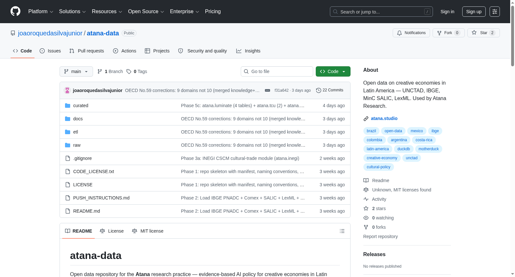This screenshot has width=515, height=277.
Task: Click the creative-economy topic tag
Action: tap(382, 158)
